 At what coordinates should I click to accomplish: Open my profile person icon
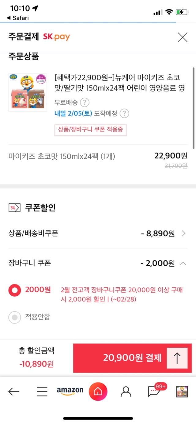126,391
